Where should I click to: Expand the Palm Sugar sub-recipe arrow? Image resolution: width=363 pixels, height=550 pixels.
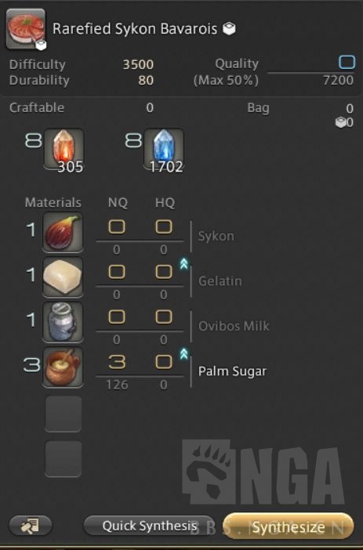(183, 354)
